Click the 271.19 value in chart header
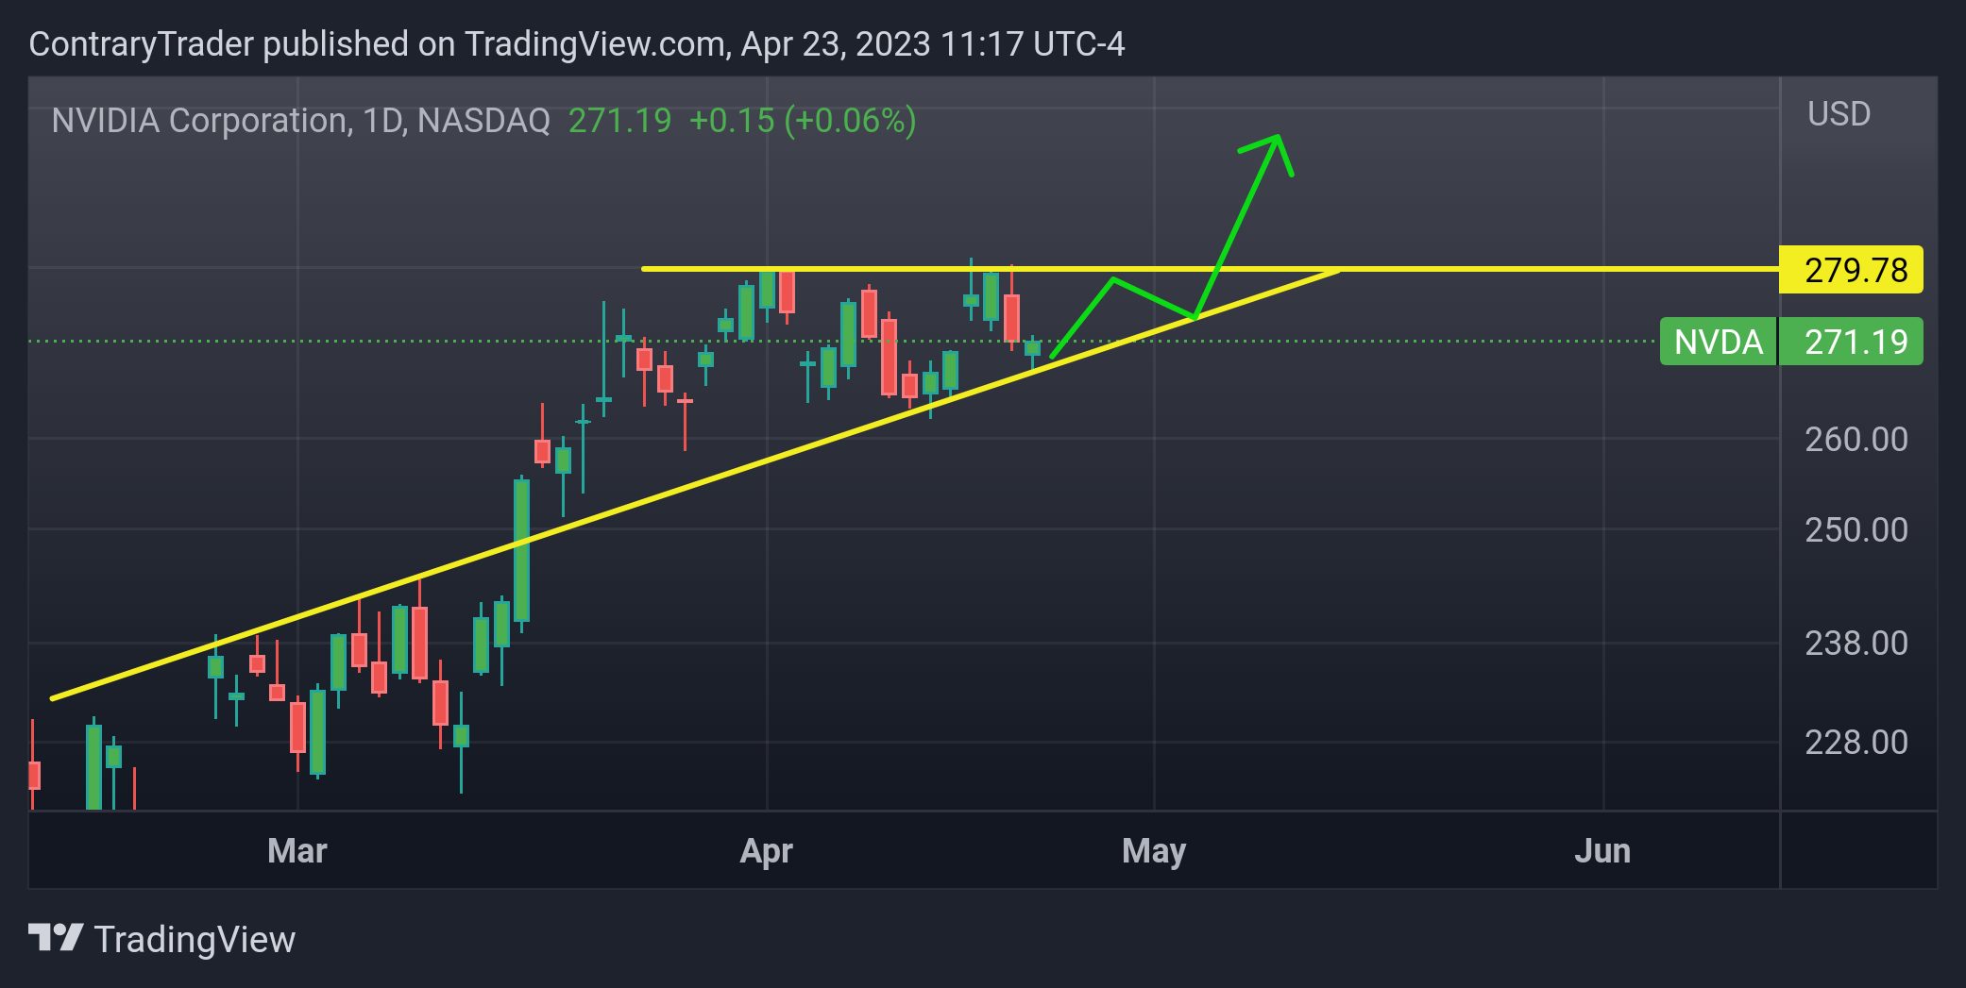 (619, 121)
